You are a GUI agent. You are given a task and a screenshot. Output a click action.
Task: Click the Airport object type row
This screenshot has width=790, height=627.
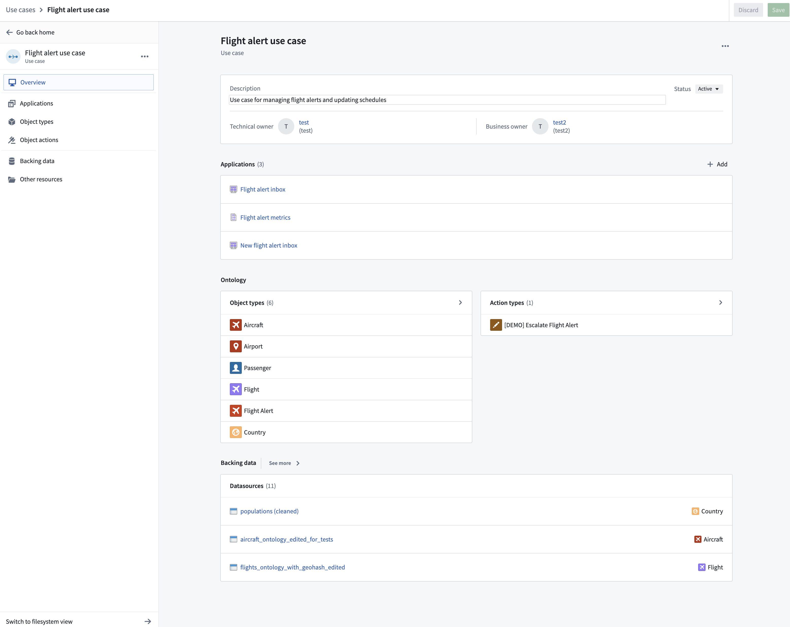pyautogui.click(x=346, y=346)
